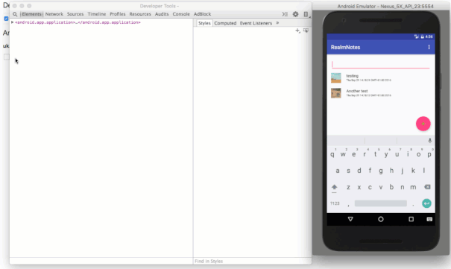
Task: Tap the z key on the keyboard
Action: (348, 187)
